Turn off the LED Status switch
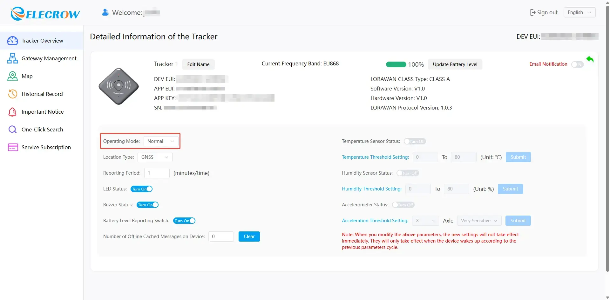This screenshot has height=300, width=610. point(141,189)
